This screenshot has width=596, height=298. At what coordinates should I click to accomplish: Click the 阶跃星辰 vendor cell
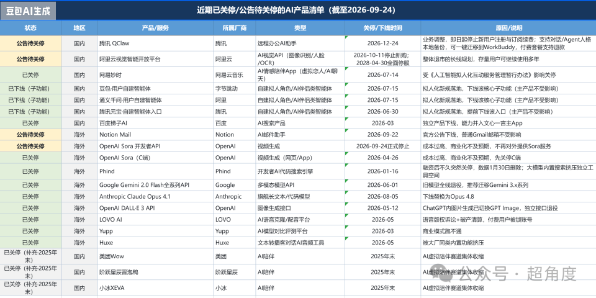tap(235, 272)
